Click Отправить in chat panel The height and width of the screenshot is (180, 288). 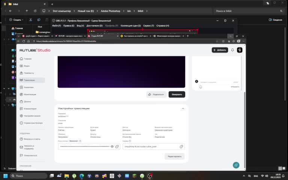click(235, 87)
